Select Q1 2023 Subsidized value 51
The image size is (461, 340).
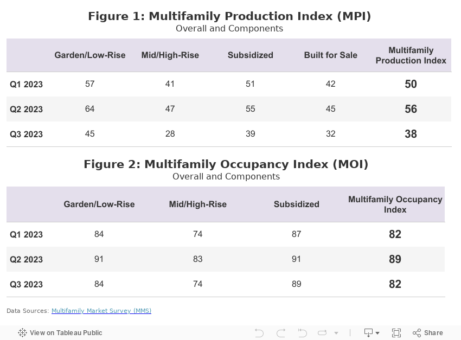[x=251, y=84]
